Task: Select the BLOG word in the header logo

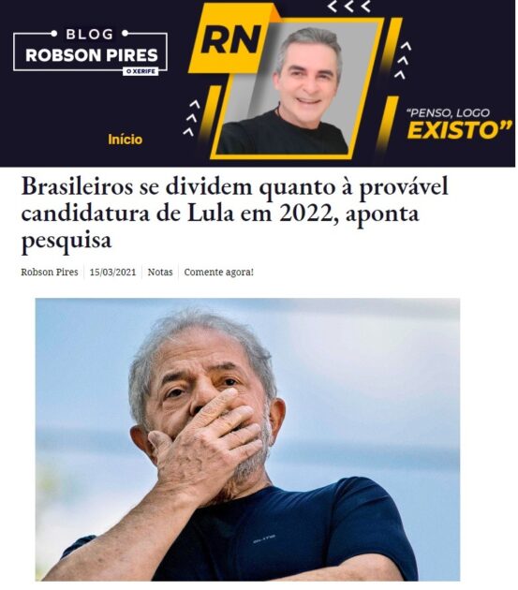Action: pyautogui.click(x=90, y=35)
